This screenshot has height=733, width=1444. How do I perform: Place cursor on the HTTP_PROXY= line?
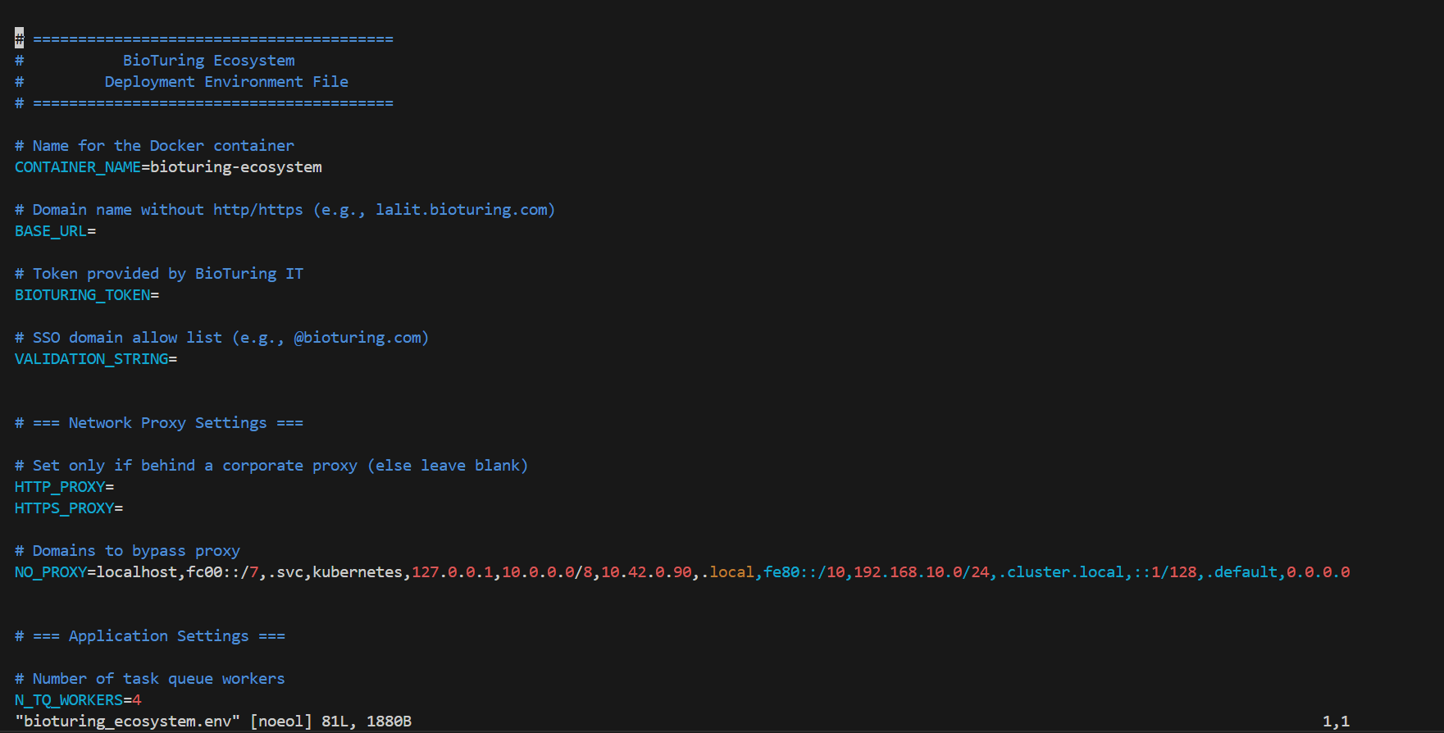tap(64, 487)
